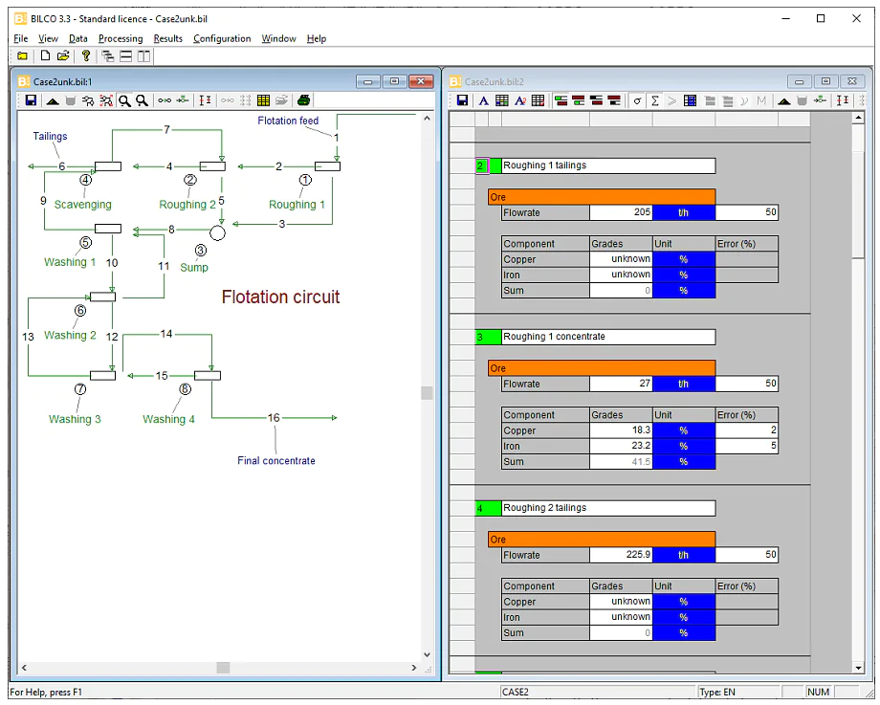Screen dimensions: 880x705
Task: Tile windows vertically via toolbar icon
Action: click(144, 55)
